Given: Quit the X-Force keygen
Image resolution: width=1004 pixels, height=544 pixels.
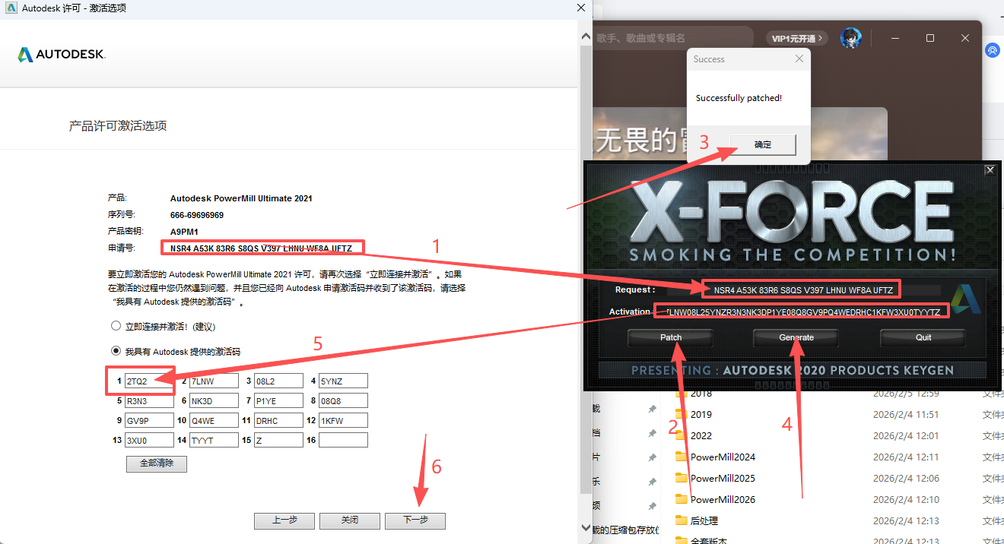Looking at the screenshot, I should [922, 337].
